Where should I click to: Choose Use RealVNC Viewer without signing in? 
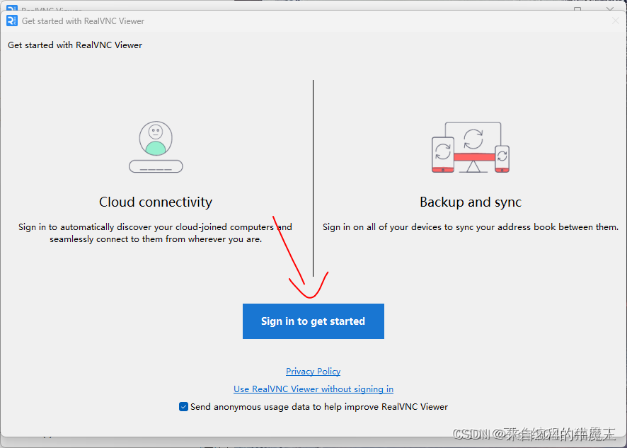[313, 389]
